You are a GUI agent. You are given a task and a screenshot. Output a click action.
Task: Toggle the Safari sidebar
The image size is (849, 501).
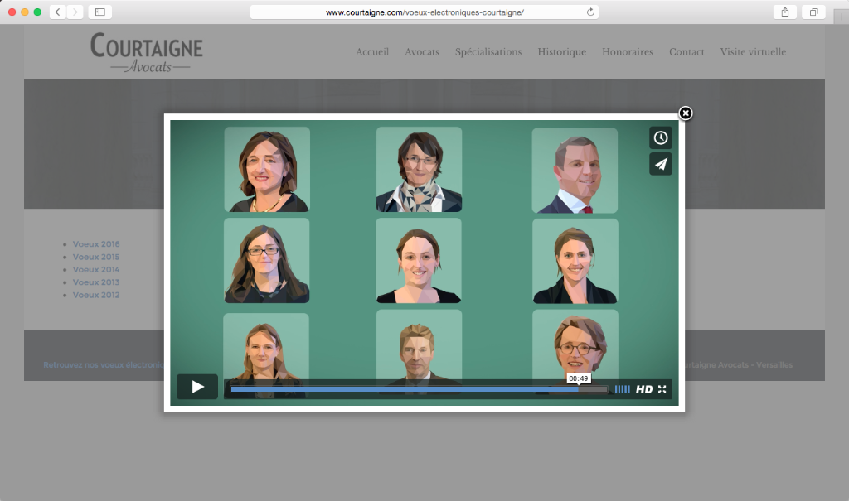coord(99,12)
